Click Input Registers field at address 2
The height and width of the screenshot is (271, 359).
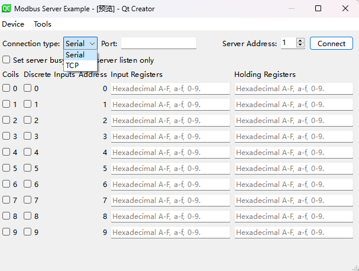pyautogui.click(x=170, y=121)
